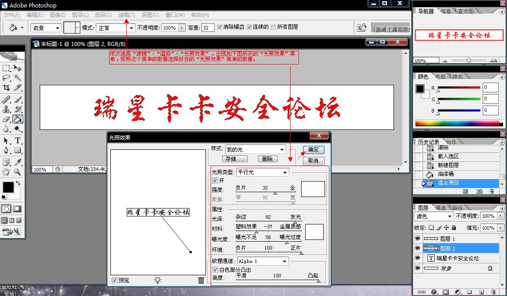
Task: Click the 删除 Delete style button
Action: click(x=267, y=159)
